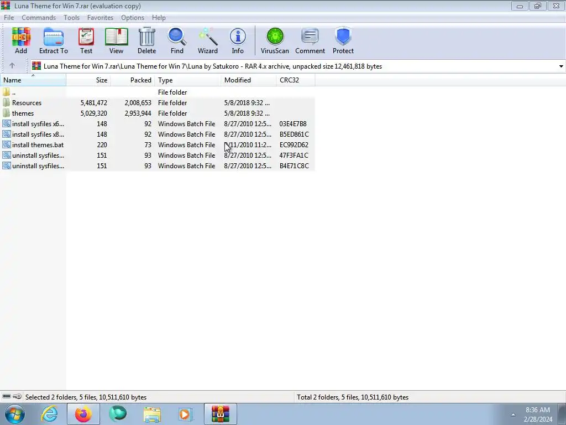Click themes packed size 2,953,944
The width and height of the screenshot is (566, 425).
[x=138, y=113]
